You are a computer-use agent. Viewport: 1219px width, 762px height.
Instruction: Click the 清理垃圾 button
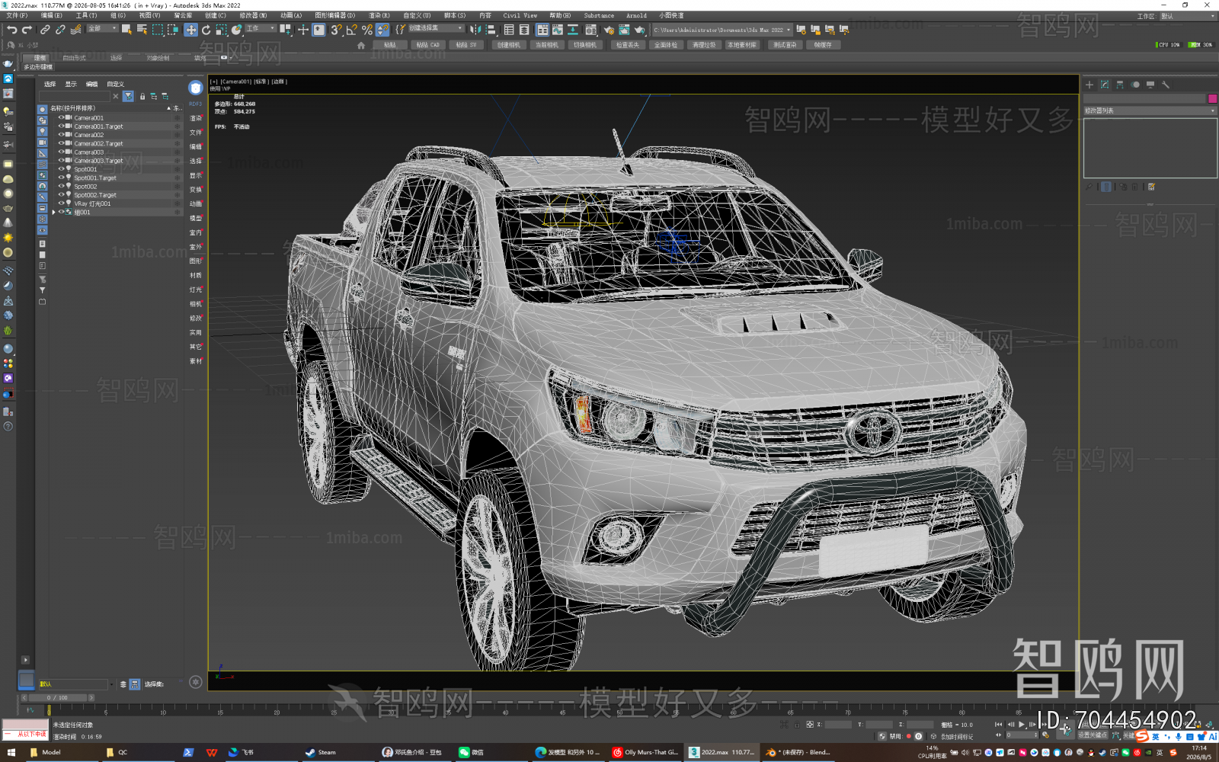(x=704, y=45)
